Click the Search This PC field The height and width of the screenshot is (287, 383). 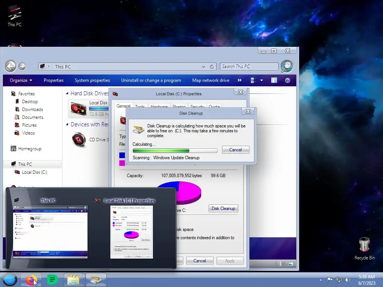click(249, 67)
